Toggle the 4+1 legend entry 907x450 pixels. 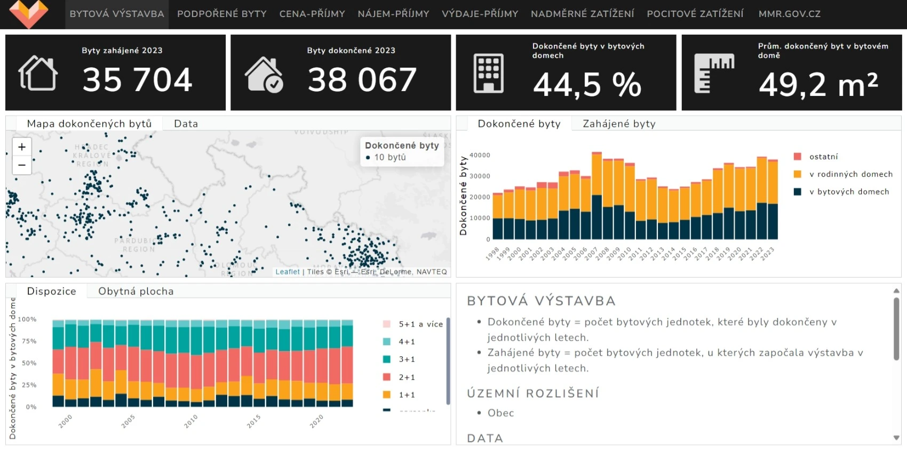click(399, 342)
